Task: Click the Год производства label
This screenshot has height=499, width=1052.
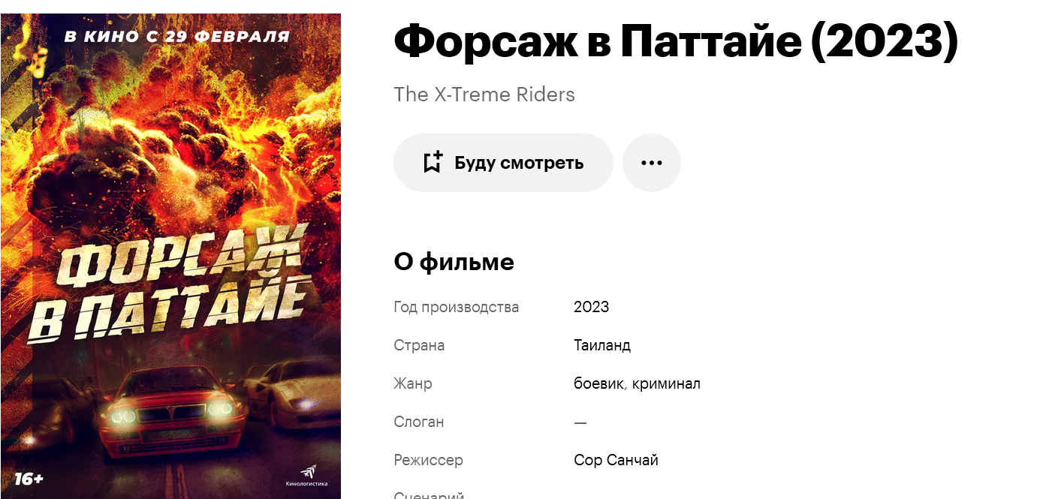Action: click(x=457, y=307)
